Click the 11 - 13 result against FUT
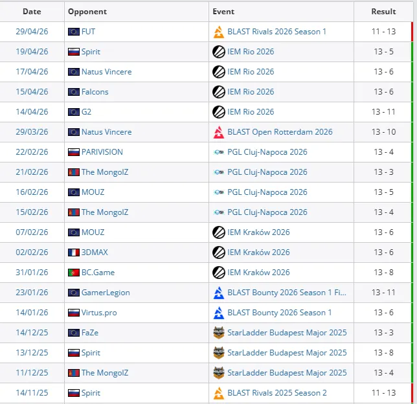The width and height of the screenshot is (417, 404). pos(383,32)
